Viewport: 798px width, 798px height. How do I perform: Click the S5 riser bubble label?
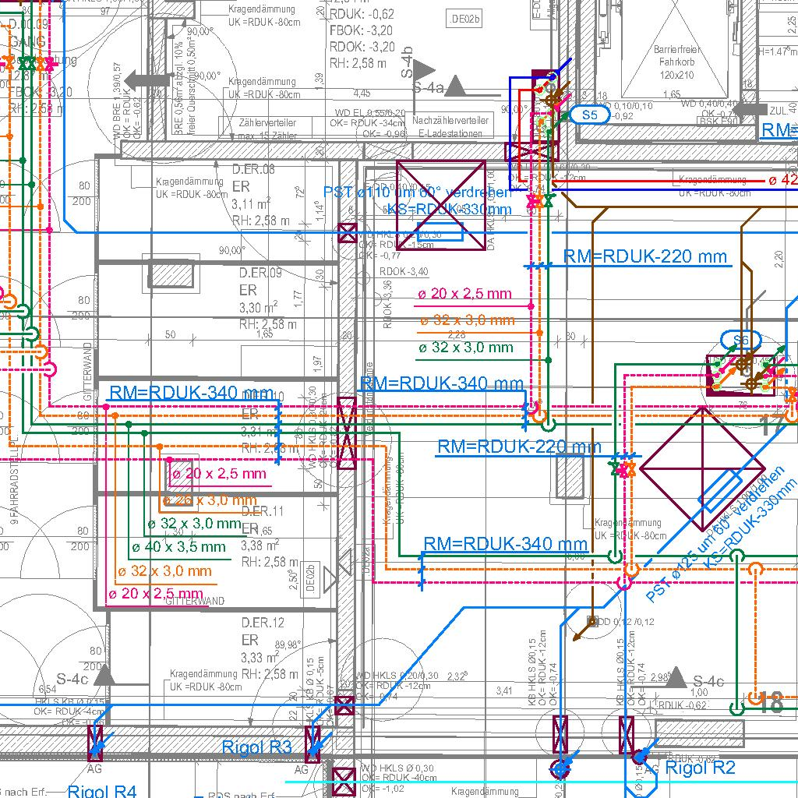tap(589, 115)
